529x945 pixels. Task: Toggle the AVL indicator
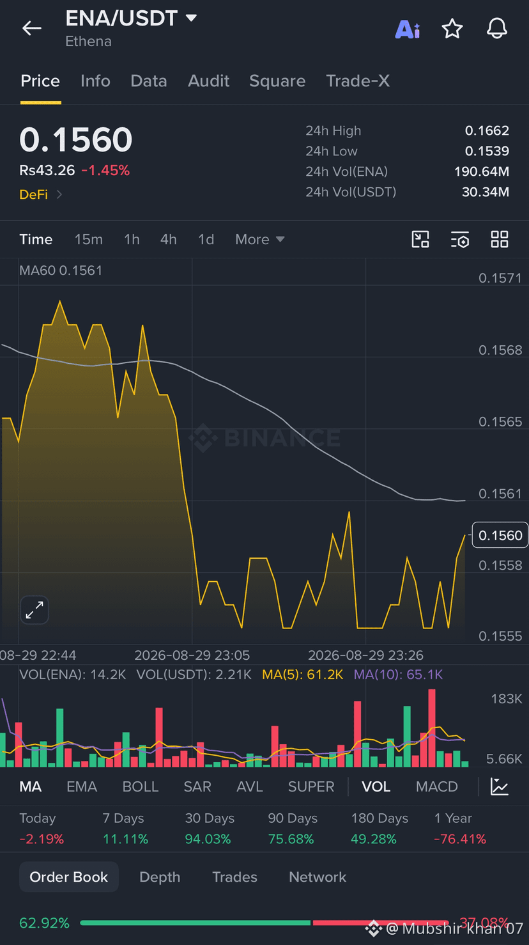point(250,786)
